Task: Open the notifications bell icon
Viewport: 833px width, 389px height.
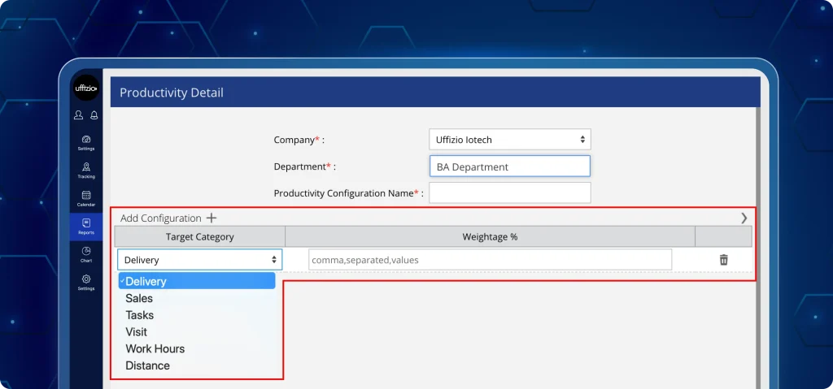Action: pos(94,115)
